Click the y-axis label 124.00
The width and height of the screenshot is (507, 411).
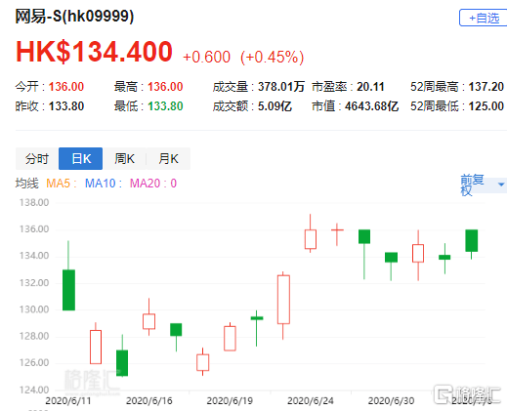[34, 390]
